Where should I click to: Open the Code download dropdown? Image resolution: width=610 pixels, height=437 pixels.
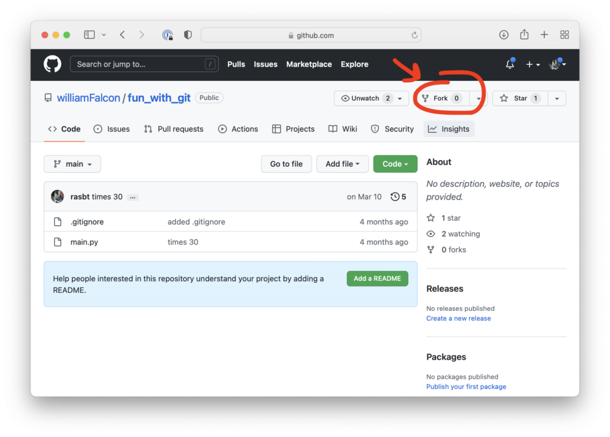[x=395, y=164]
